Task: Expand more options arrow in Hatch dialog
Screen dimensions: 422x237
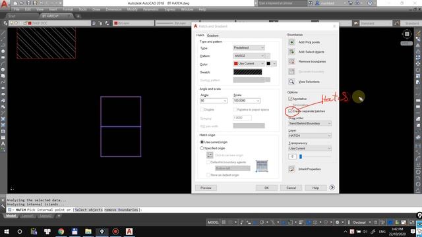Action: (x=332, y=188)
